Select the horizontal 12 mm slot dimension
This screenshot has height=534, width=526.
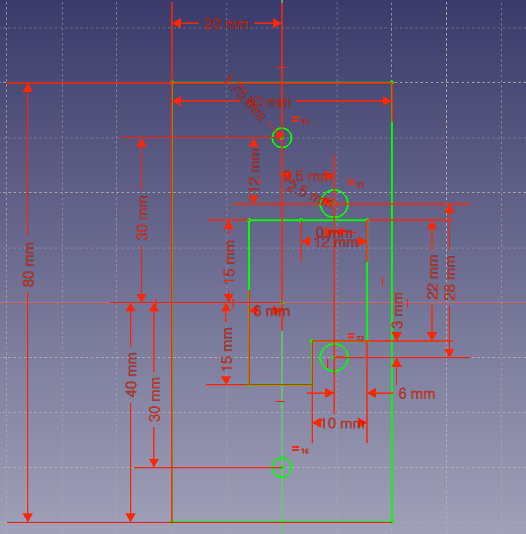(x=335, y=243)
